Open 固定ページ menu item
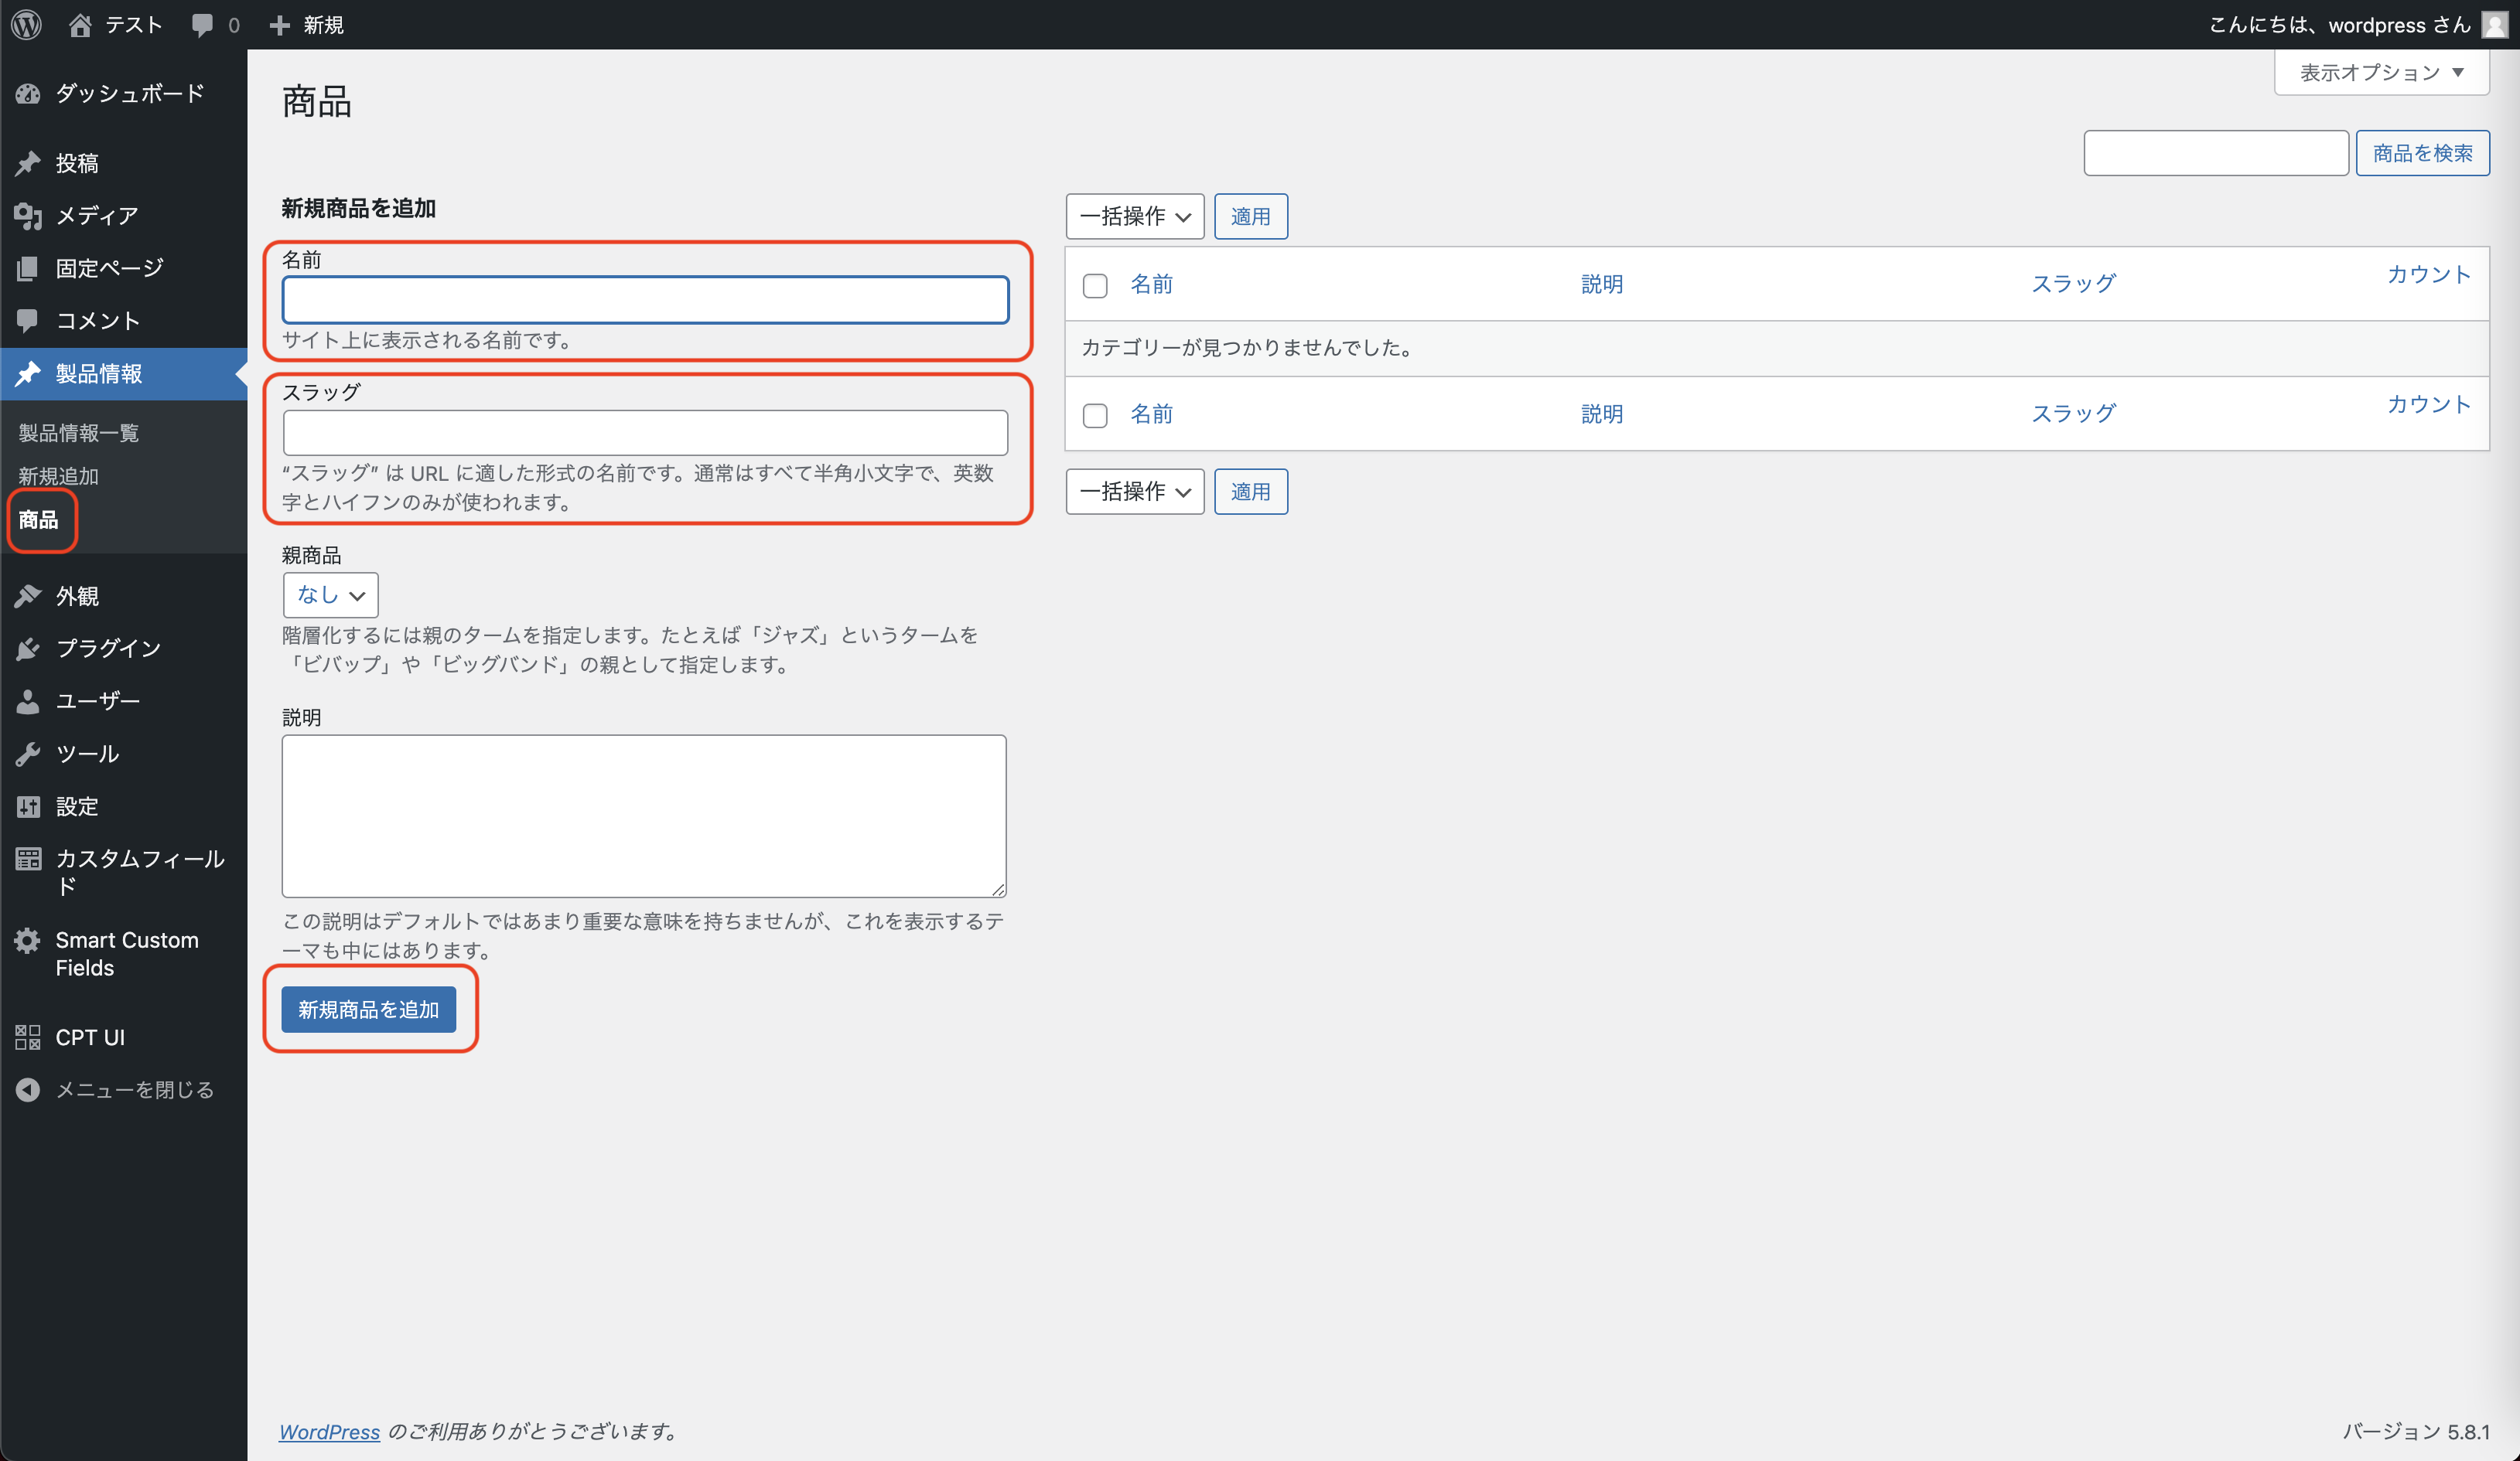Viewport: 2520px width, 1461px height. click(x=124, y=267)
